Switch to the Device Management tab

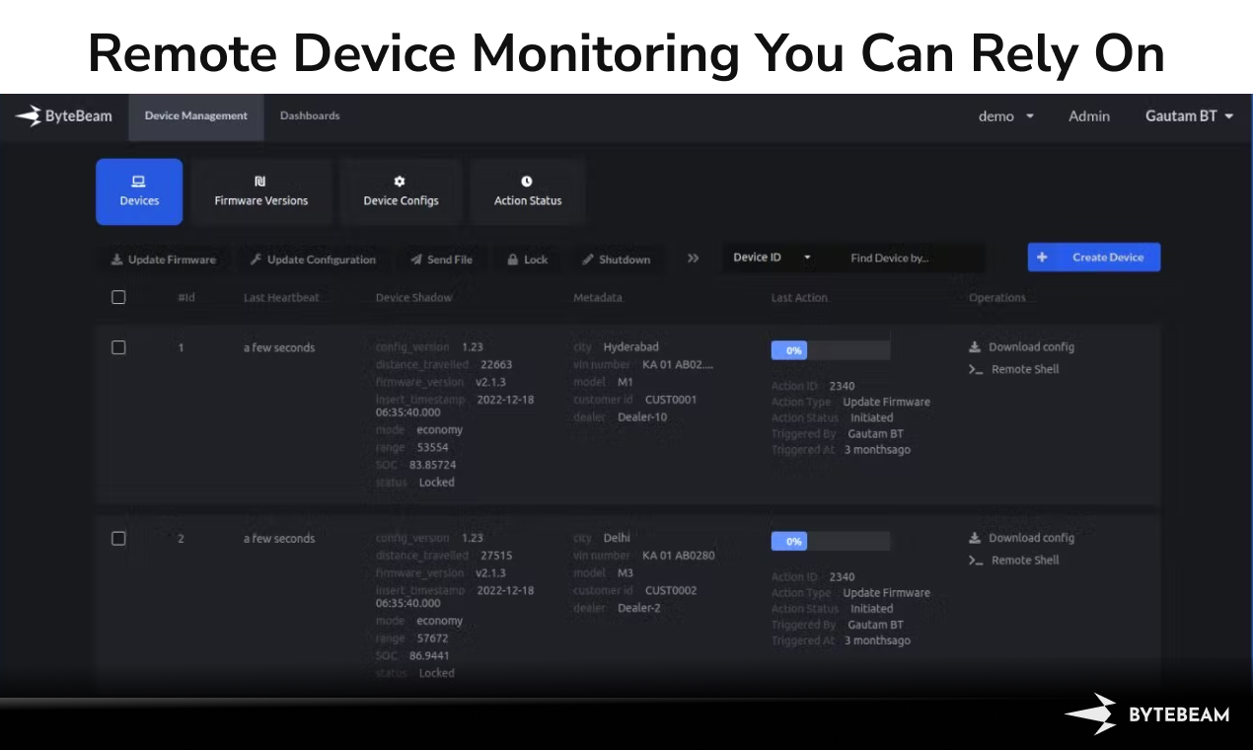click(x=196, y=116)
